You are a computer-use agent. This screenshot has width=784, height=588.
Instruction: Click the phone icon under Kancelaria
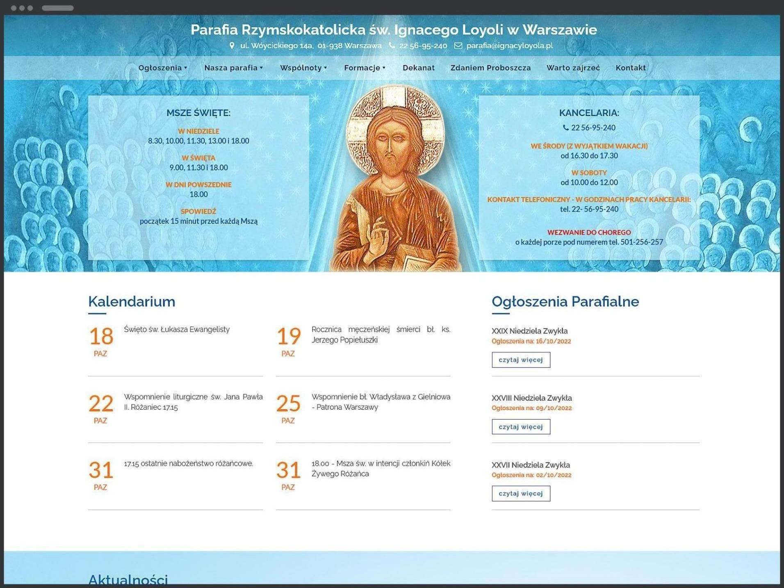click(x=566, y=128)
